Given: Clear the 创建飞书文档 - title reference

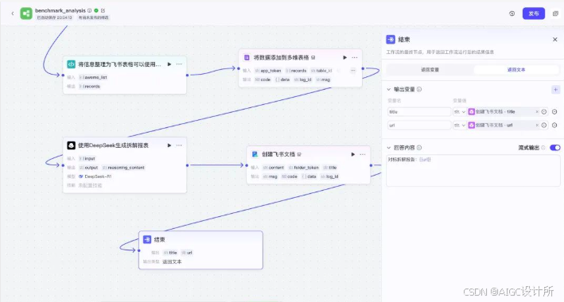Looking at the screenshot, I should pyautogui.click(x=537, y=112).
